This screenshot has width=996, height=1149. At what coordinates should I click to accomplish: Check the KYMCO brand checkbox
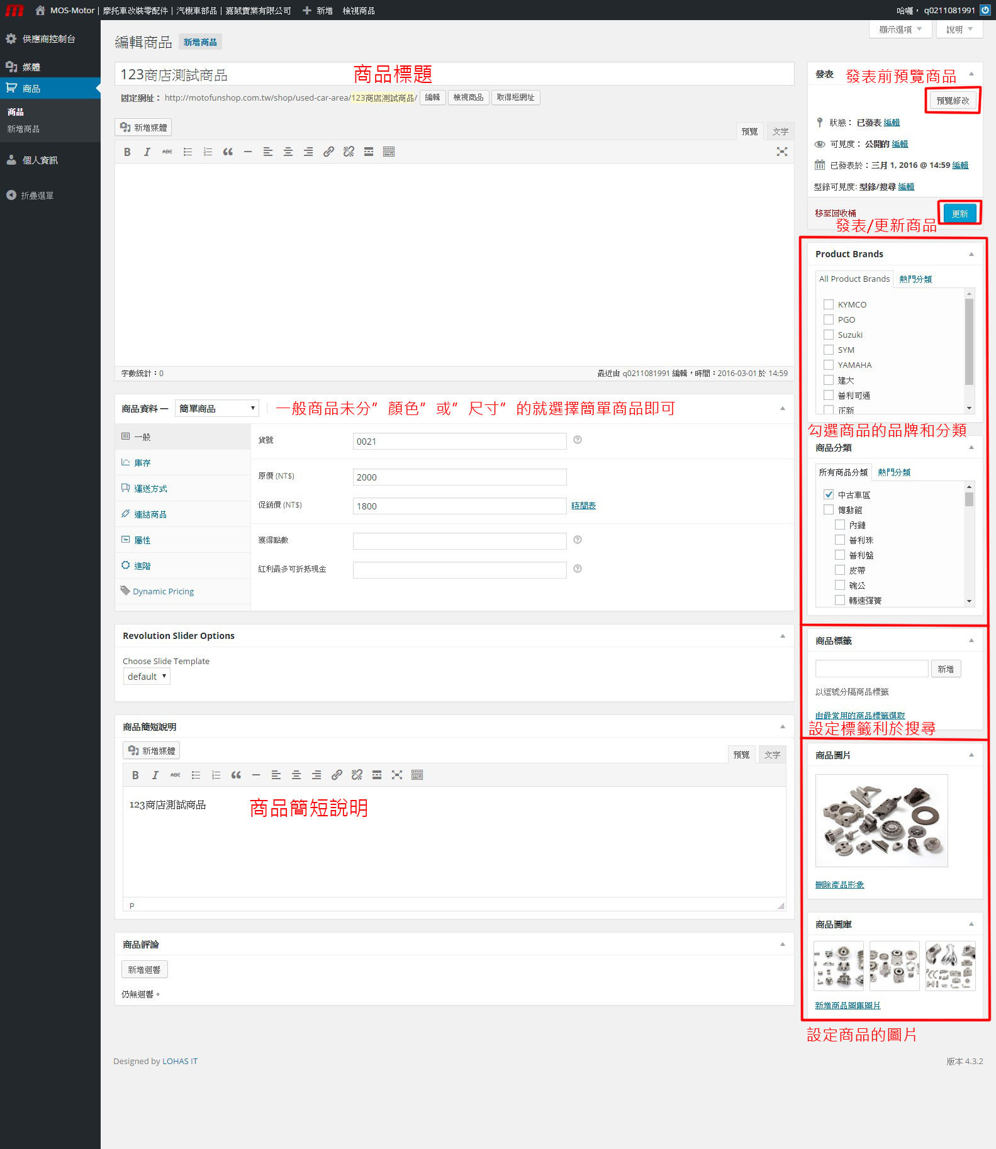829,304
